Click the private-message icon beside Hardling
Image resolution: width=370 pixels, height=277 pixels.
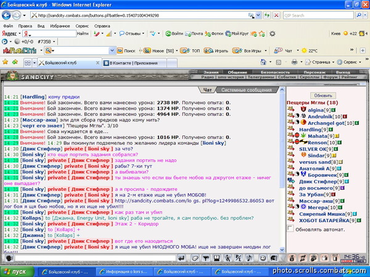(x=291, y=129)
